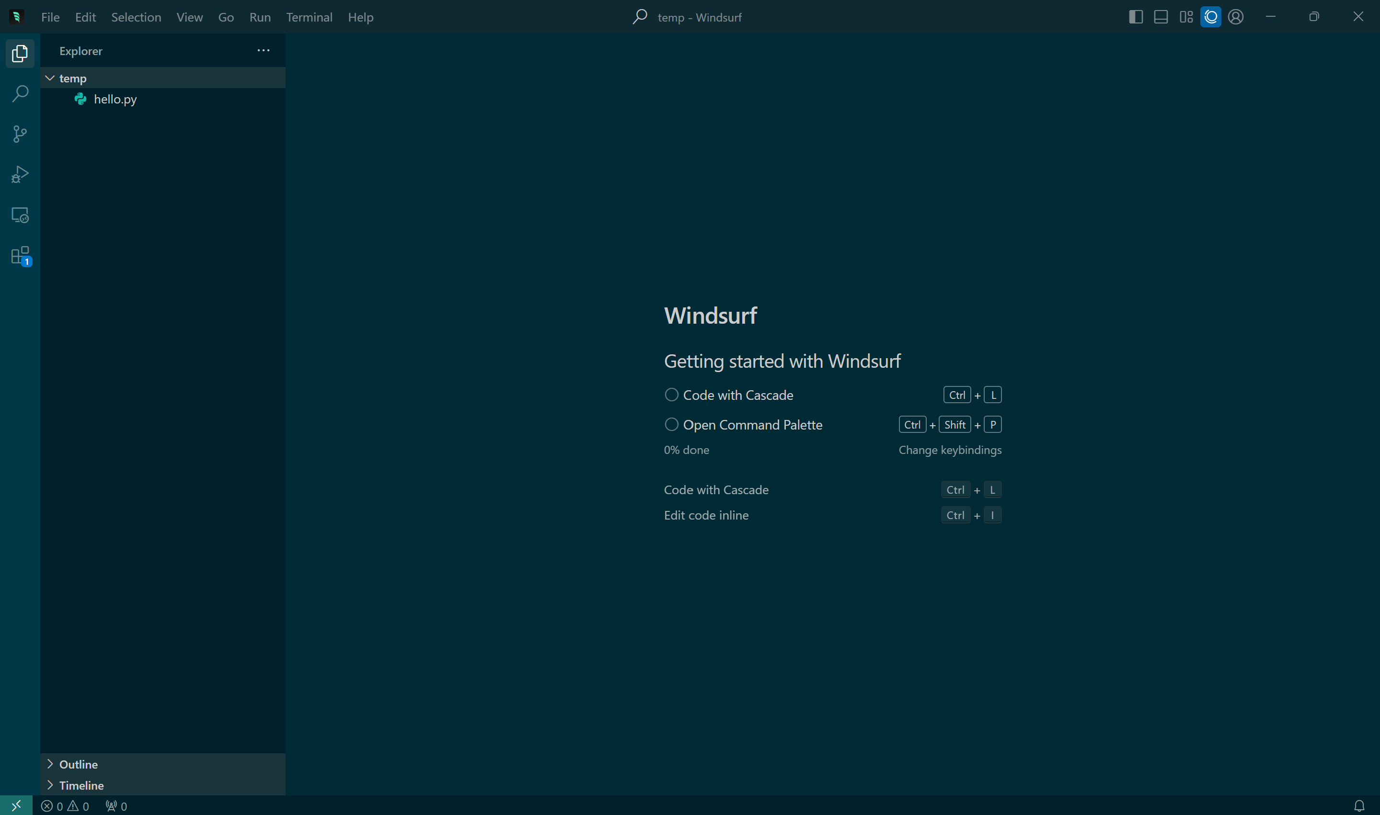Image resolution: width=1380 pixels, height=815 pixels.
Task: Expand the Outline section
Action: 162,764
